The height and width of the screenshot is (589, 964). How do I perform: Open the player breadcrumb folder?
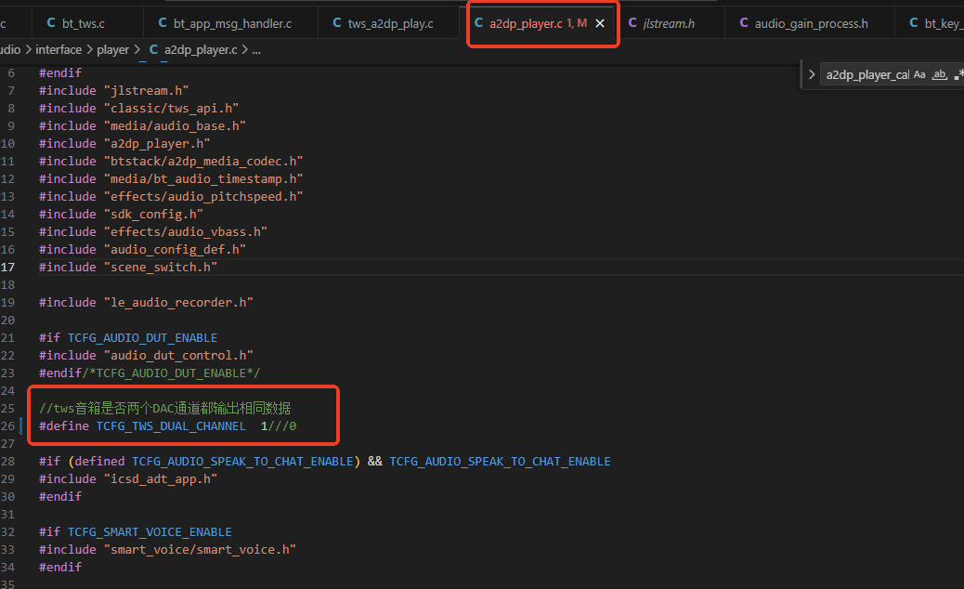point(112,50)
